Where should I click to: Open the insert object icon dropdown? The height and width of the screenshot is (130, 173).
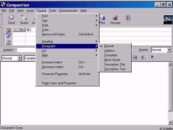coord(152,57)
